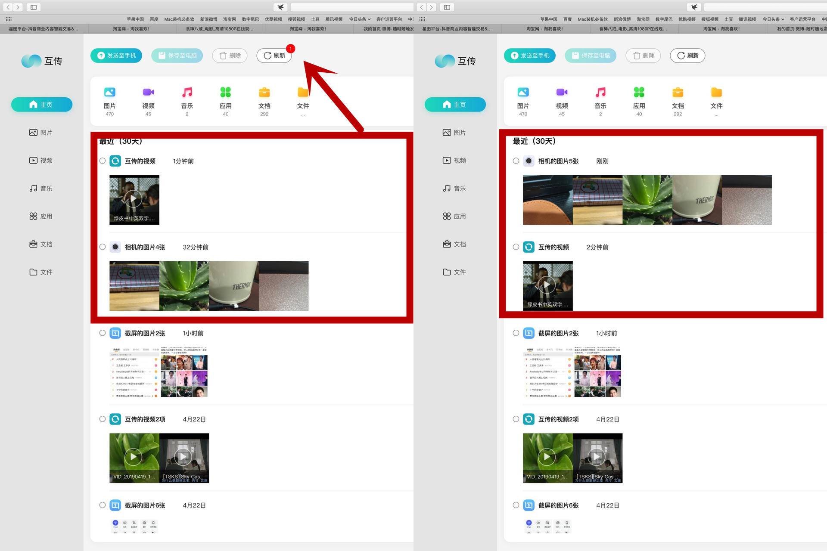Screen dimensions: 827x551
Task: Toggle browser sidebar icon in left window
Action: click(x=33, y=7)
